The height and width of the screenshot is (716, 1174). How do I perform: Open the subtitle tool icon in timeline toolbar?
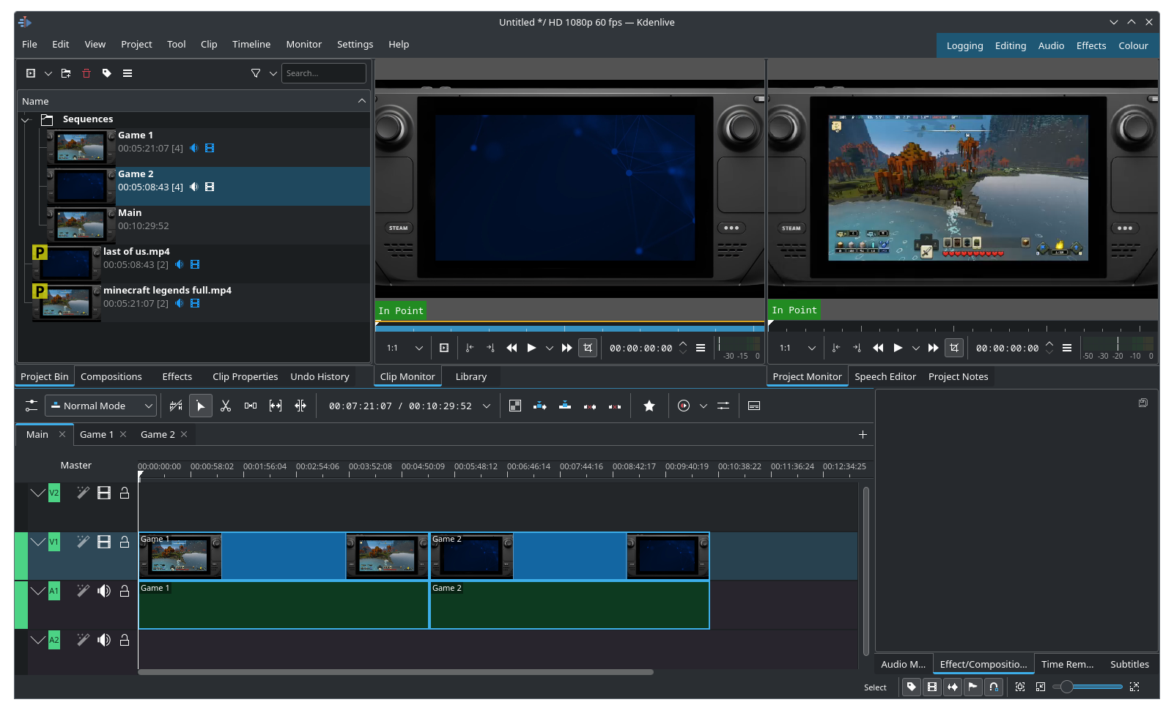(754, 406)
